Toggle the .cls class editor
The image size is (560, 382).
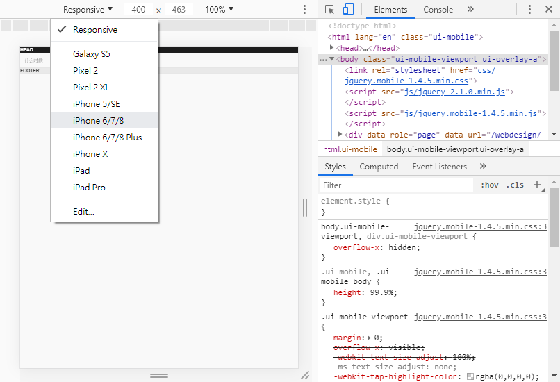515,185
